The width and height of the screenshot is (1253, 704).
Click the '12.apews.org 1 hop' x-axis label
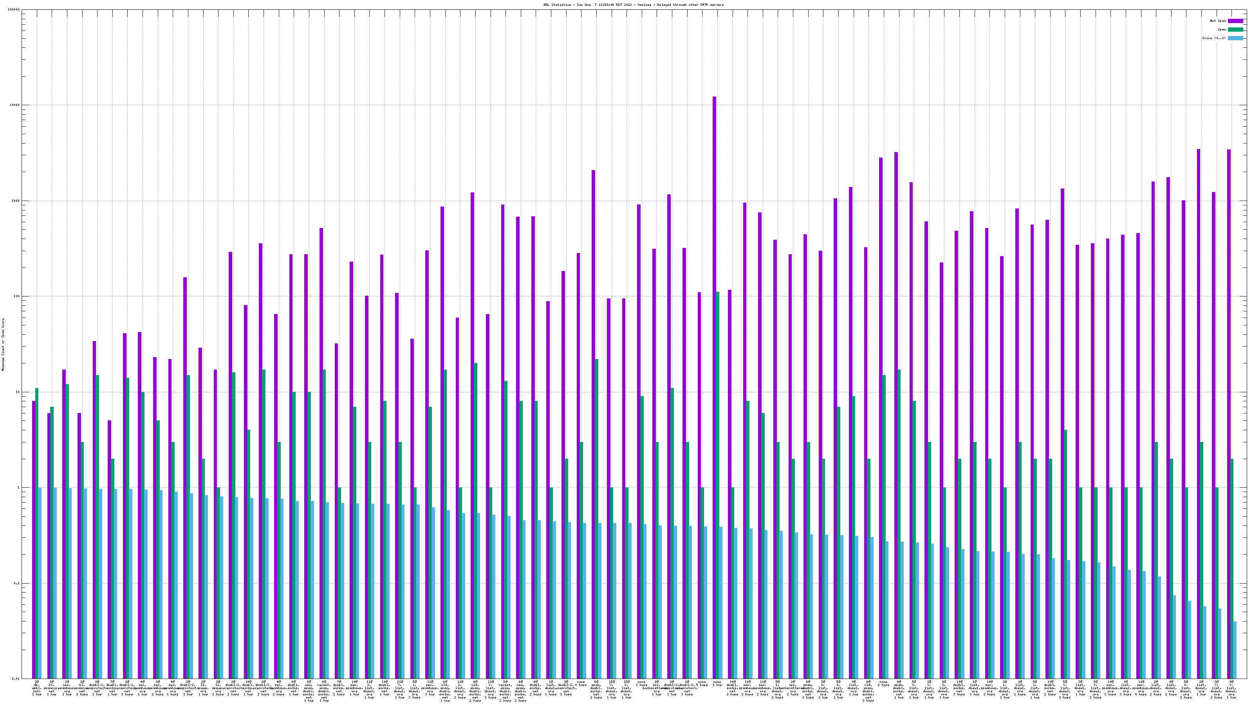(x=203, y=688)
